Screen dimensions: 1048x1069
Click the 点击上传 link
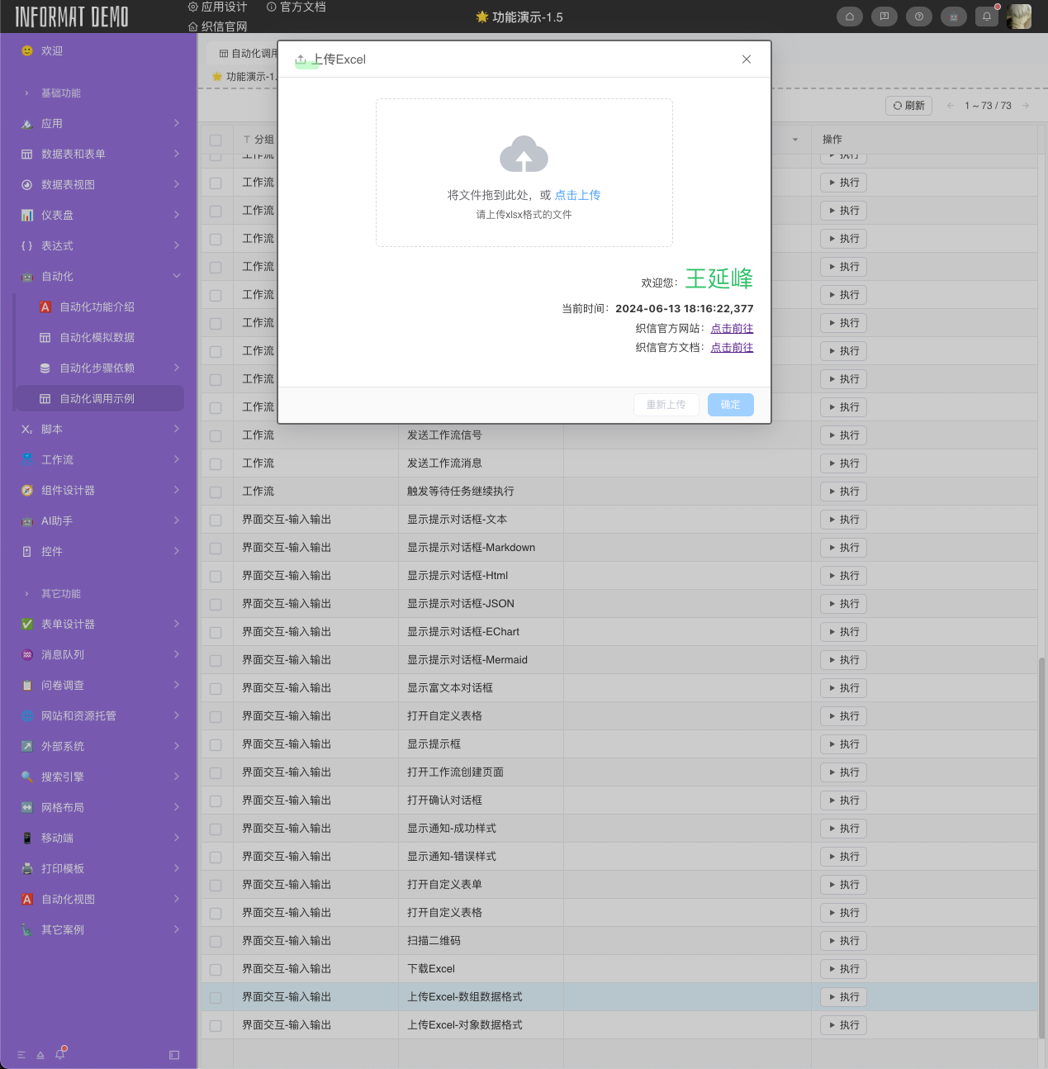[577, 195]
